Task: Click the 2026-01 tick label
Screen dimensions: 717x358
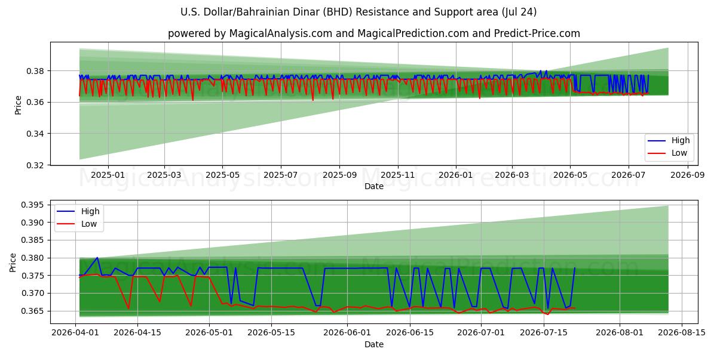Action: tap(456, 175)
